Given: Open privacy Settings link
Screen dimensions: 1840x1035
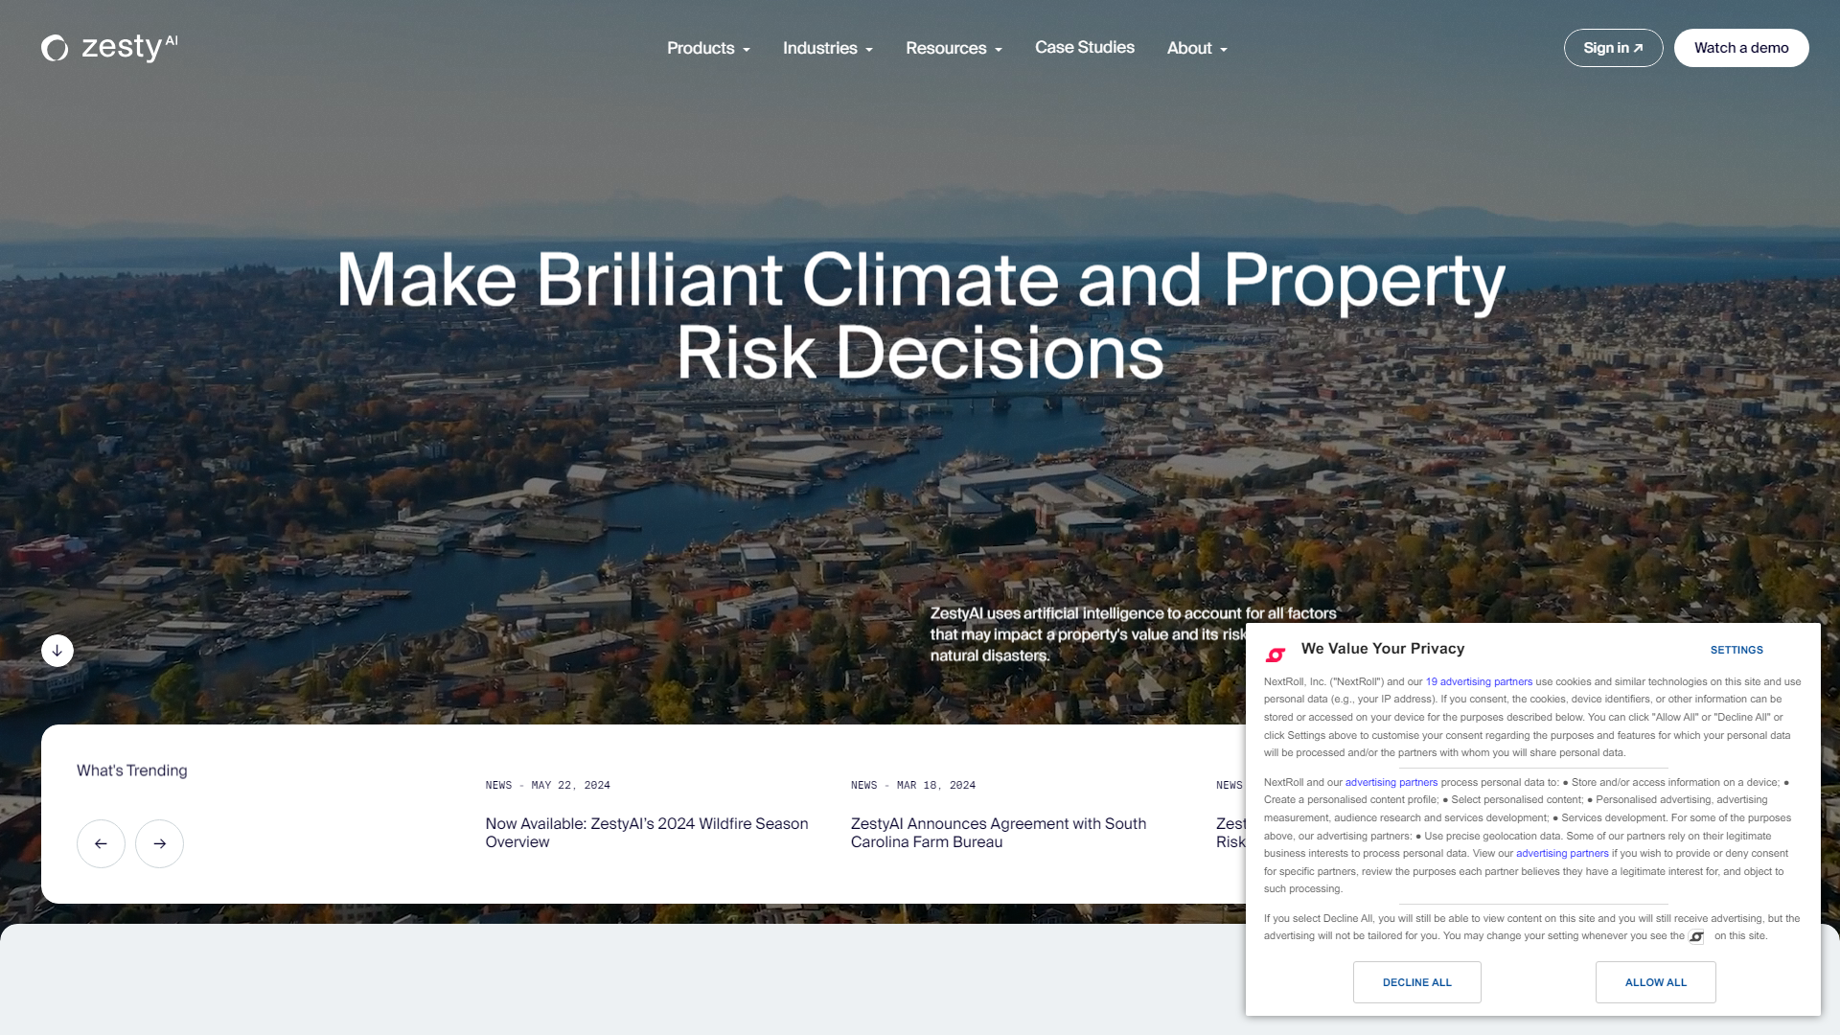Looking at the screenshot, I should [x=1736, y=650].
